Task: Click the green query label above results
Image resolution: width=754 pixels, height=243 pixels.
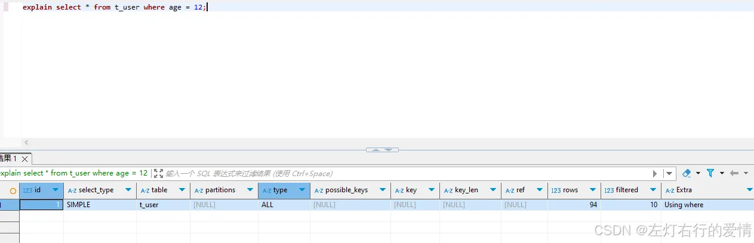Action: [73, 173]
